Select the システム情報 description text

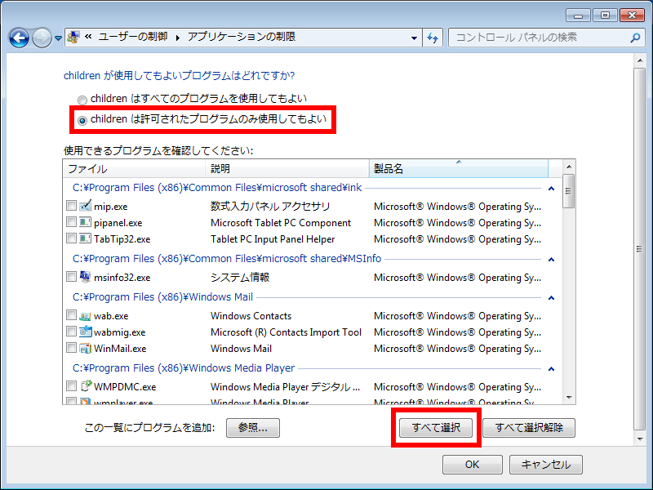[240, 278]
